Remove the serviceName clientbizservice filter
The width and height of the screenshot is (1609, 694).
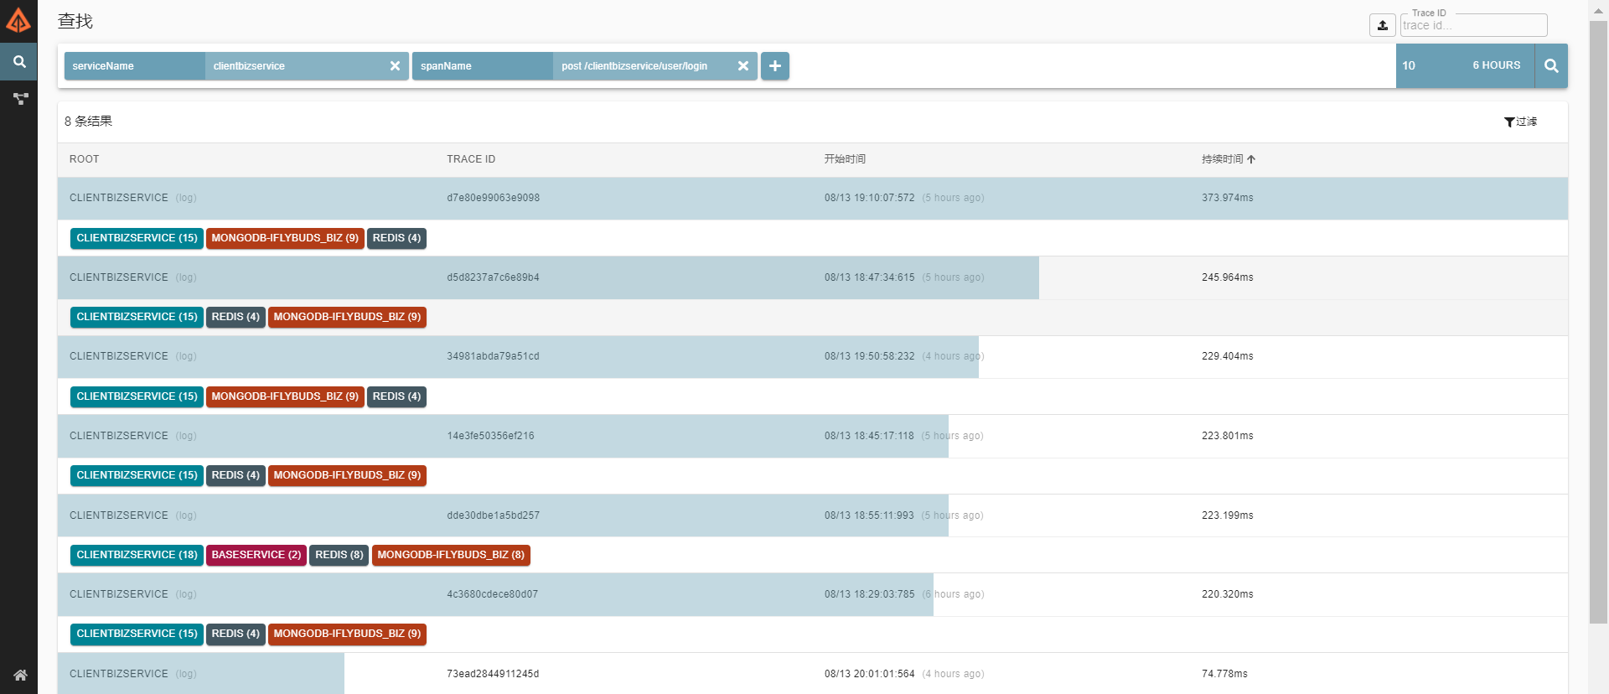click(x=395, y=66)
